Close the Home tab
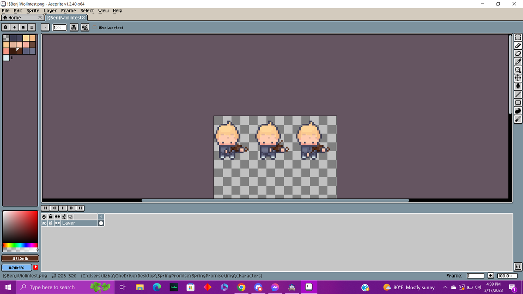 pos(40,17)
